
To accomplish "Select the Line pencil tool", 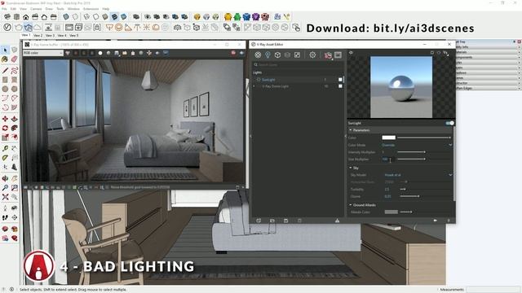I will (5, 71).
